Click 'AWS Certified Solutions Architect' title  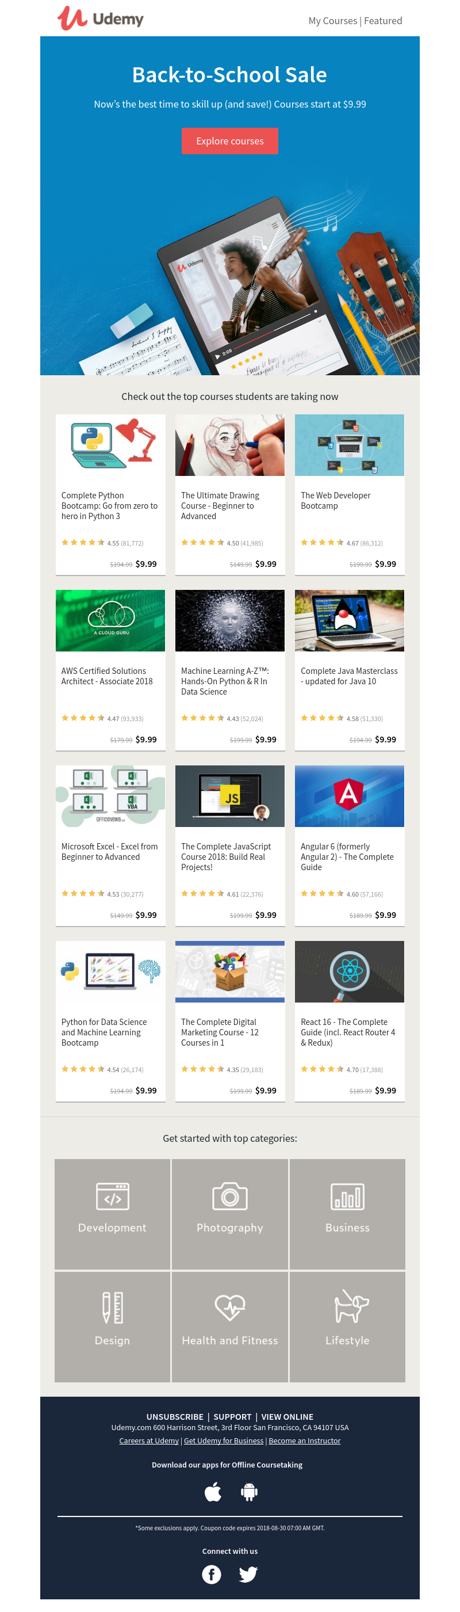[107, 676]
